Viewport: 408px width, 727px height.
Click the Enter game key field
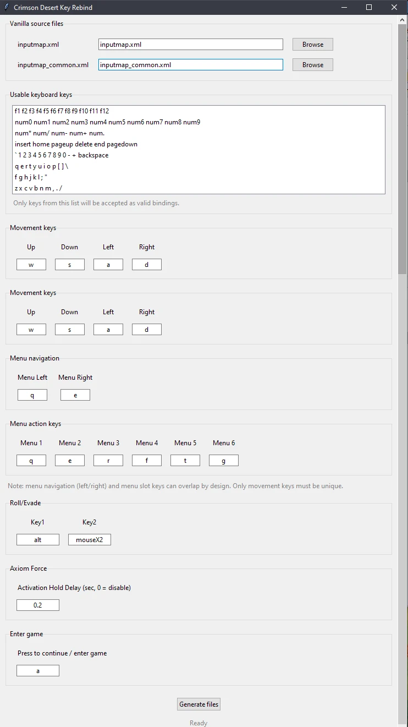[38, 671]
